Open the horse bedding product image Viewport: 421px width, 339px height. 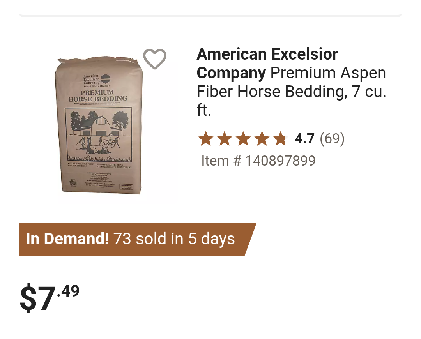pyautogui.click(x=99, y=125)
